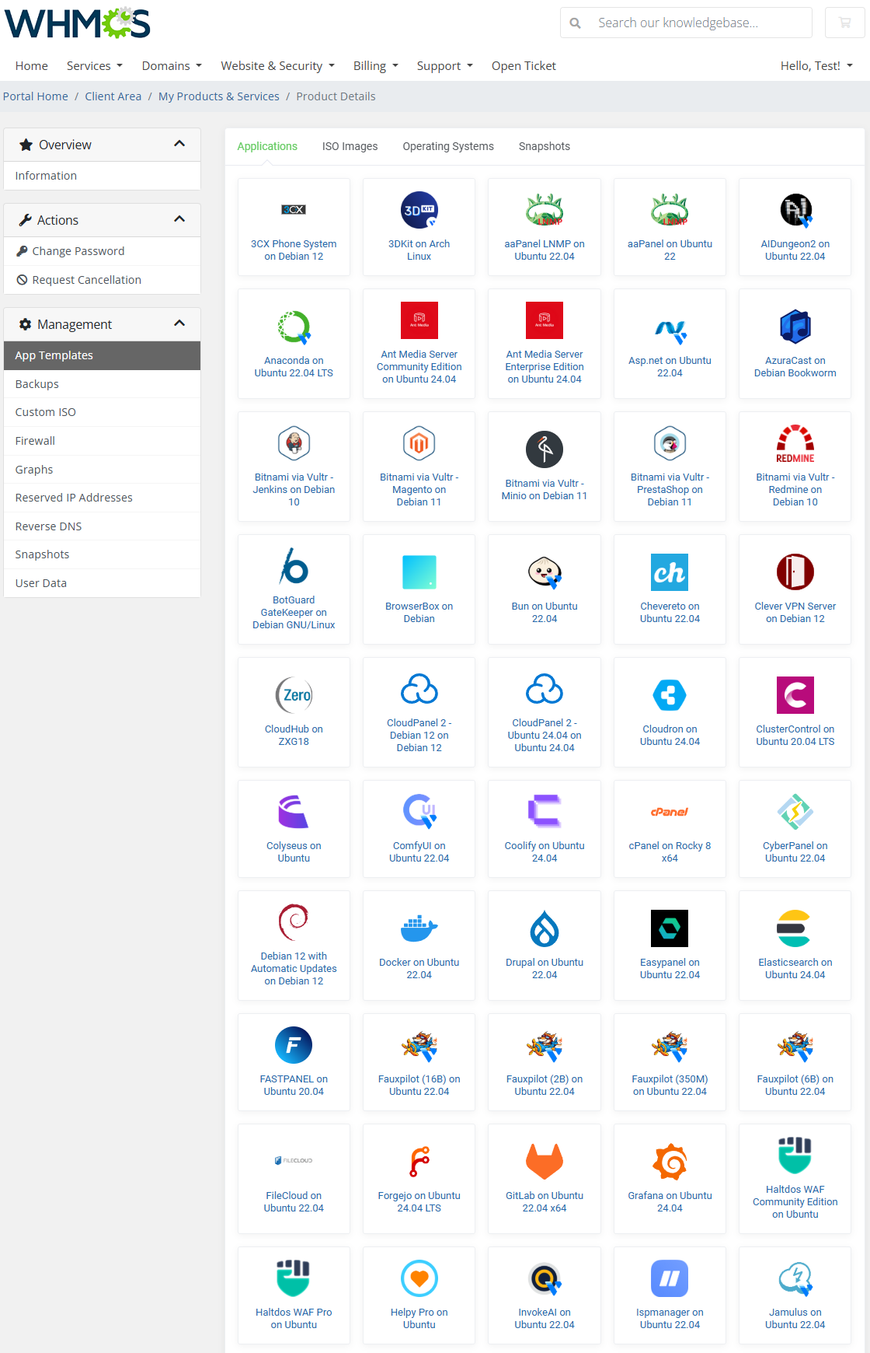The width and height of the screenshot is (870, 1353).
Task: Open the Snapshots tab
Action: pyautogui.click(x=545, y=146)
